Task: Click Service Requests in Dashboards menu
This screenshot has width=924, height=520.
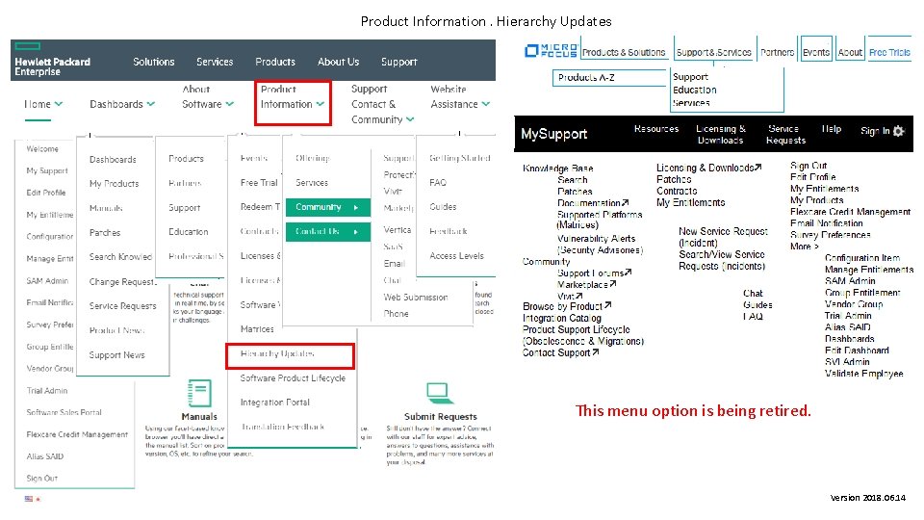Action: tap(122, 306)
